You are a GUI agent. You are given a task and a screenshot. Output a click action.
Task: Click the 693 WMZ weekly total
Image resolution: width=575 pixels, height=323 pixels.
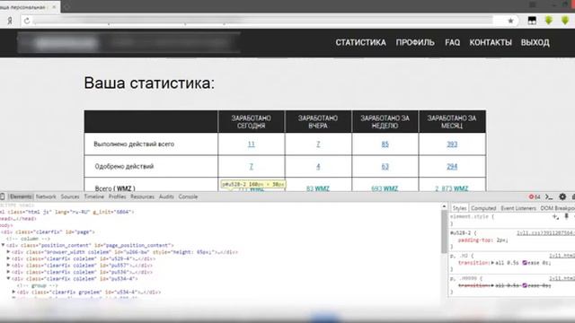pos(385,188)
